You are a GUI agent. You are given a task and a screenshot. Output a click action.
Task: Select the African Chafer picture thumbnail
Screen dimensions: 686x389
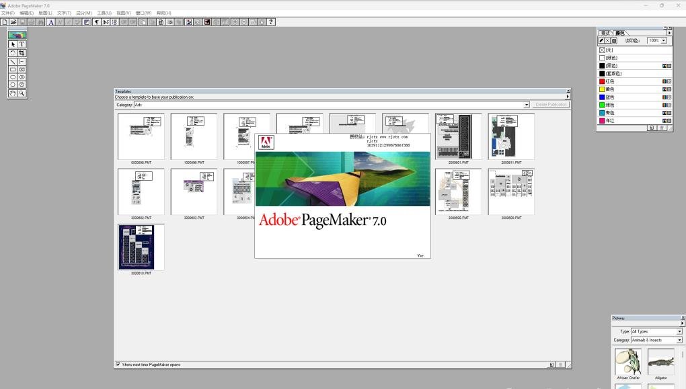tap(627, 361)
